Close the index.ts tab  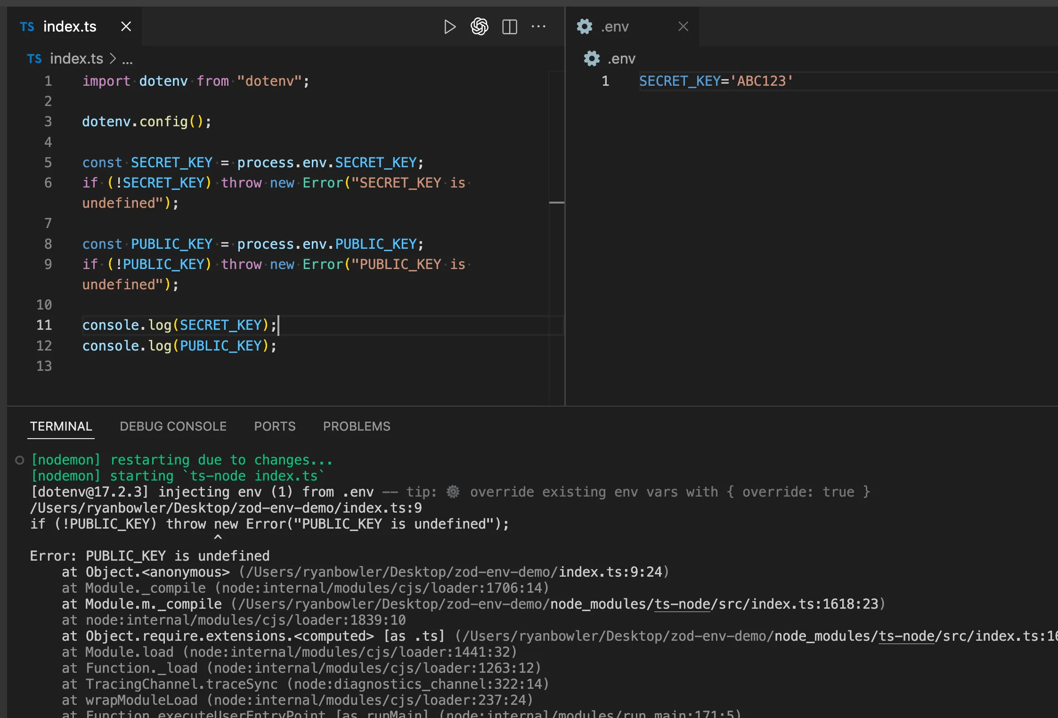click(x=126, y=27)
